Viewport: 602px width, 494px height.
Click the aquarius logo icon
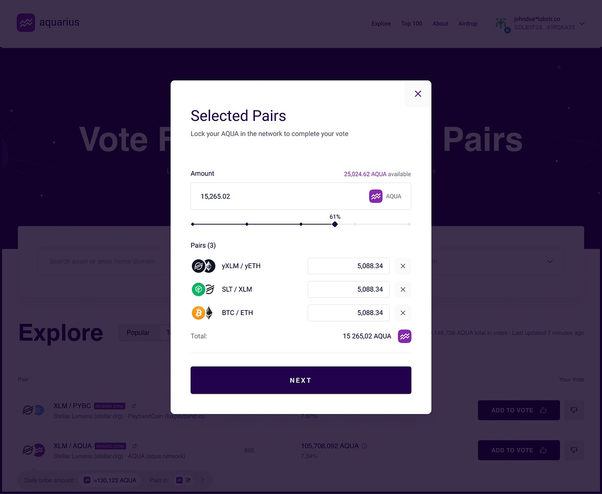[x=26, y=23]
